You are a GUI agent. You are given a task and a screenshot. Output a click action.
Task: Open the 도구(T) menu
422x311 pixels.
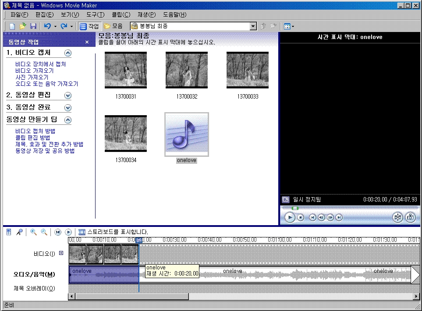point(95,14)
